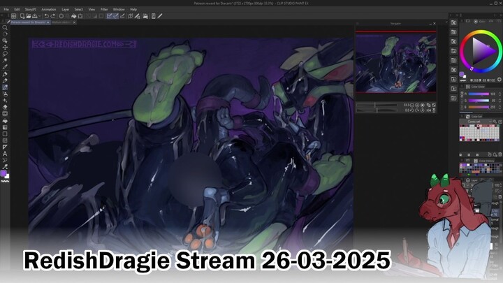Viewport: 503px width, 283px height.
Task: Close the second canvas tab
Action: click(74, 22)
